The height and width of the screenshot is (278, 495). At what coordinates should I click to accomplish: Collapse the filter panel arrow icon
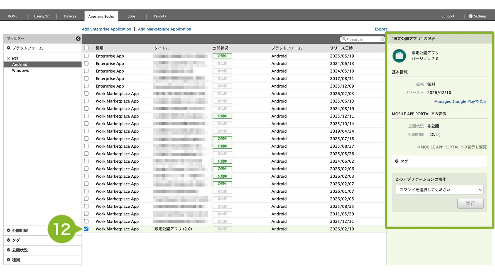pos(78,39)
